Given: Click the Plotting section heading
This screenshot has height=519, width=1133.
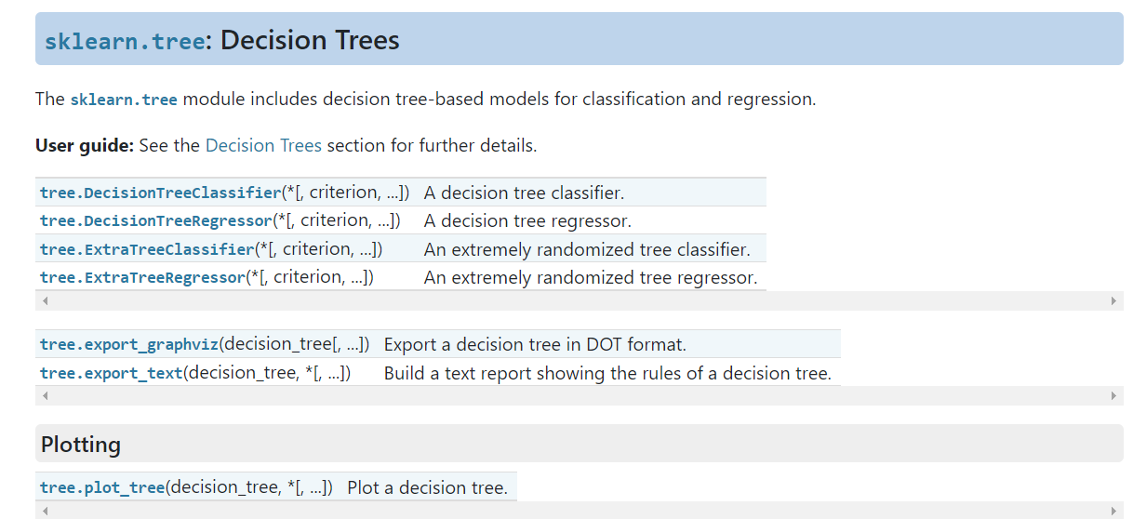Looking at the screenshot, I should point(81,445).
